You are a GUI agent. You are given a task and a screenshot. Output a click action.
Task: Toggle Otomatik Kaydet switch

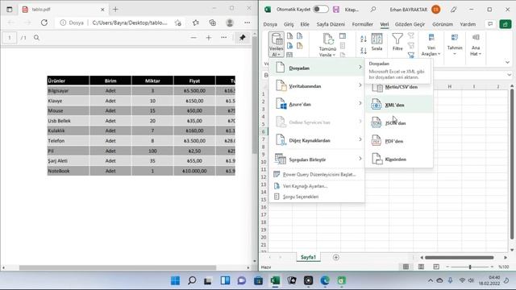pos(321,9)
